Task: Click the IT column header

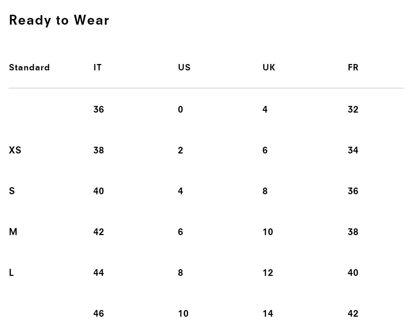Action: (x=98, y=68)
